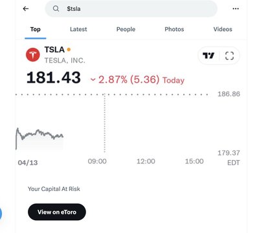The image size is (259, 233).
Task: Click into the $tsla search field
Action: (x=131, y=8)
